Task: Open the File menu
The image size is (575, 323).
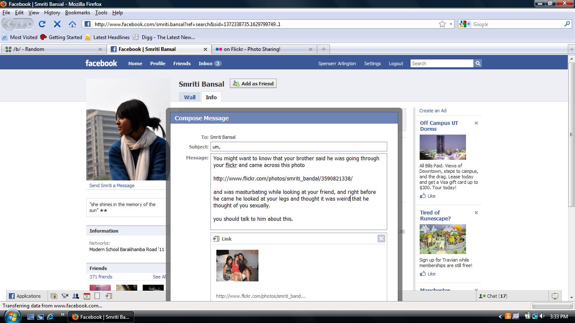Action: (x=6, y=13)
